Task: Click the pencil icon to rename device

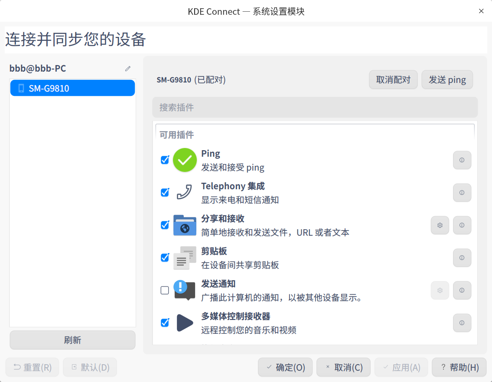Action: [x=127, y=69]
